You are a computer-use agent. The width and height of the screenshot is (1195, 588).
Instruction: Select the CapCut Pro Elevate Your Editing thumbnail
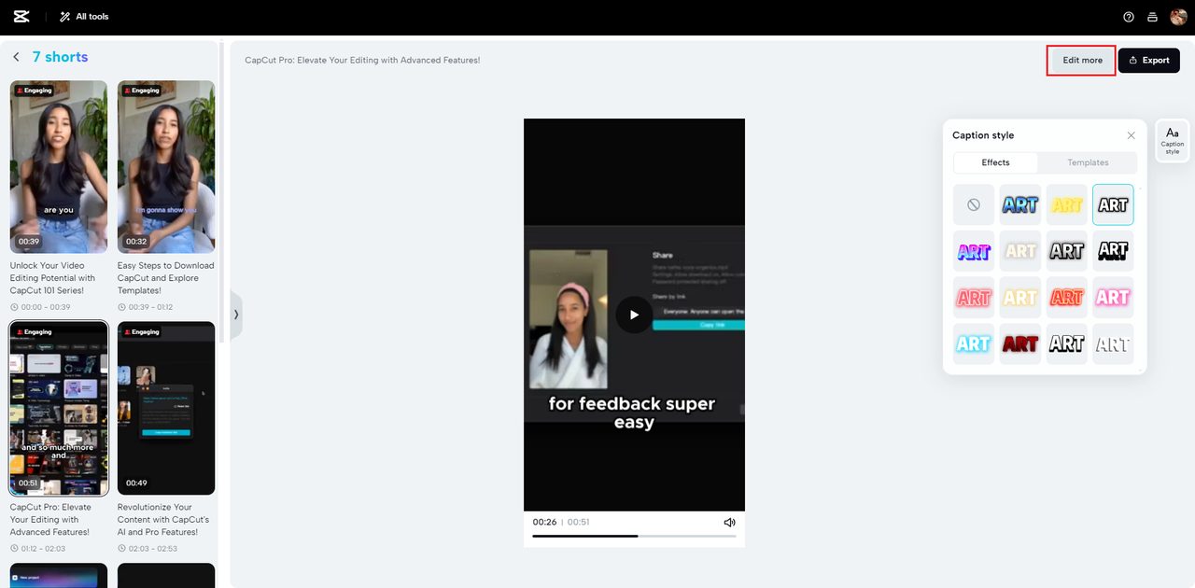pos(59,408)
